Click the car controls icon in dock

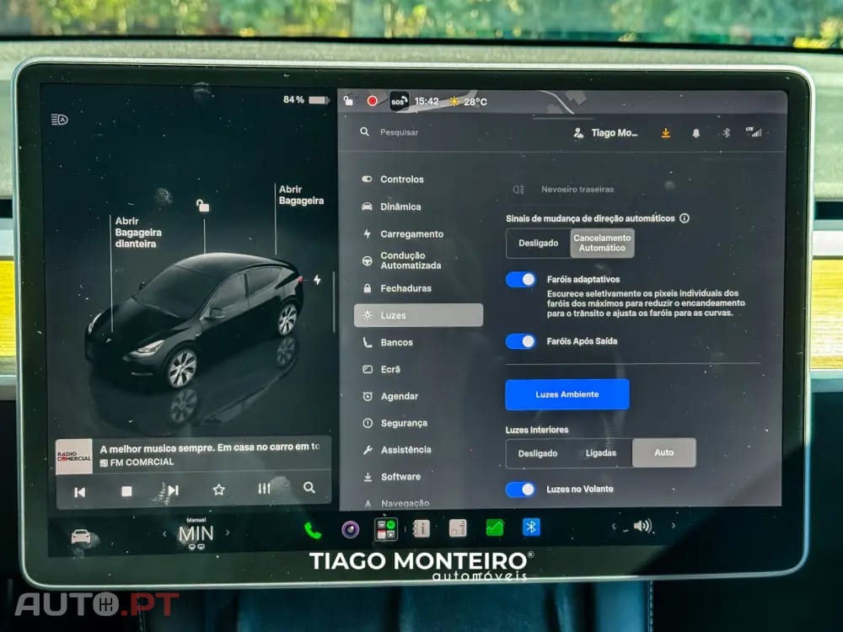click(x=83, y=536)
